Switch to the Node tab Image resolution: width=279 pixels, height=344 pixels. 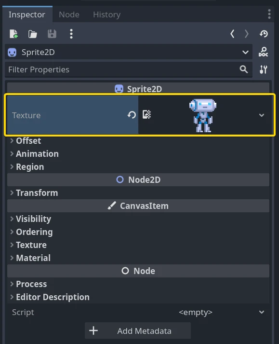click(x=69, y=14)
